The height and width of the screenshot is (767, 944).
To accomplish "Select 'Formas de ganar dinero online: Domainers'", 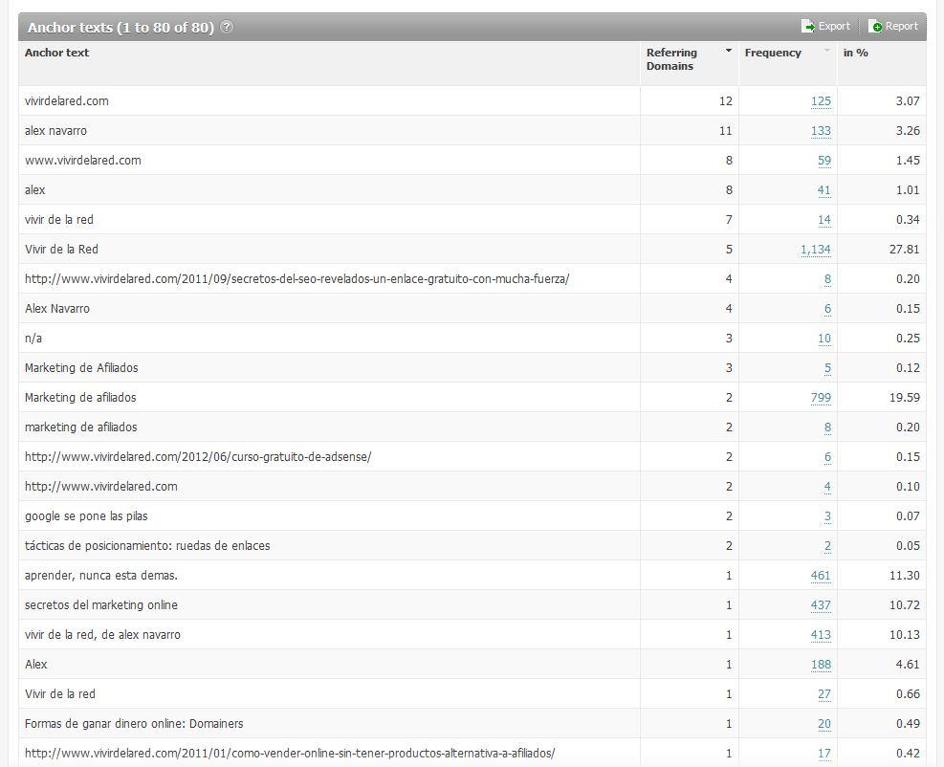I will (x=134, y=724).
